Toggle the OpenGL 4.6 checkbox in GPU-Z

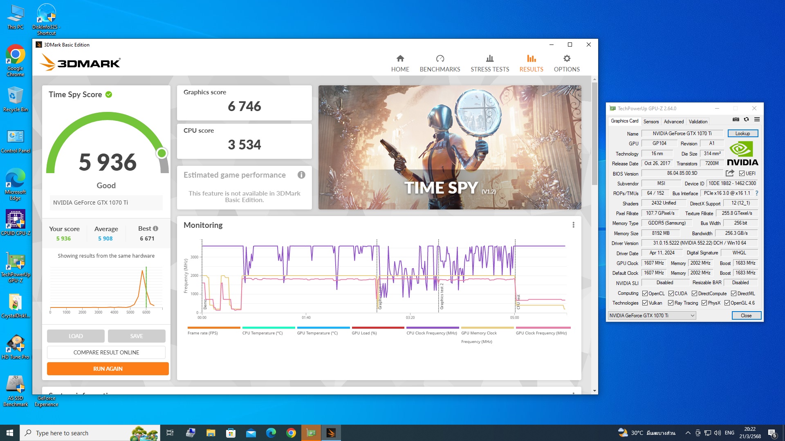click(x=727, y=303)
